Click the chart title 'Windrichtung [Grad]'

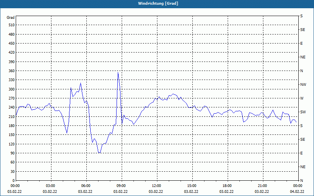158,4
